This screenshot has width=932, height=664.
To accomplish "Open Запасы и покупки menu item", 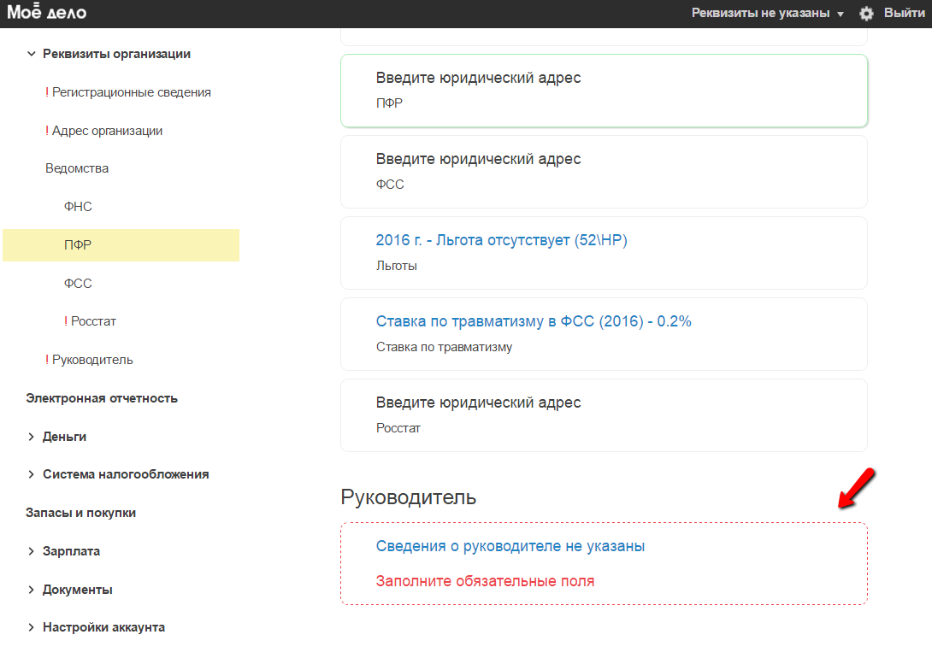I will coord(80,513).
